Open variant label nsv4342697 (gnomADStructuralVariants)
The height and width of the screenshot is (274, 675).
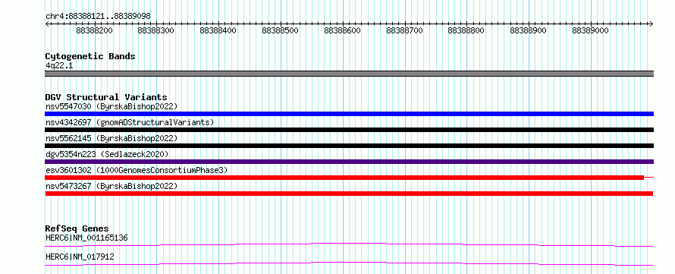pos(130,122)
